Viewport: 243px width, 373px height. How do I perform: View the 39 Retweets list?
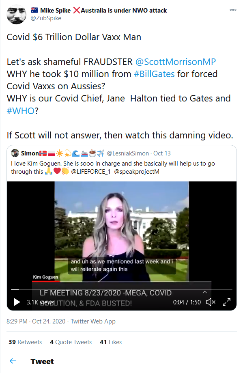pos(25,342)
